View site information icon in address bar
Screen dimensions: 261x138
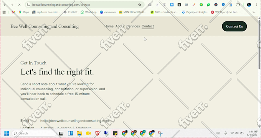(28, 5)
